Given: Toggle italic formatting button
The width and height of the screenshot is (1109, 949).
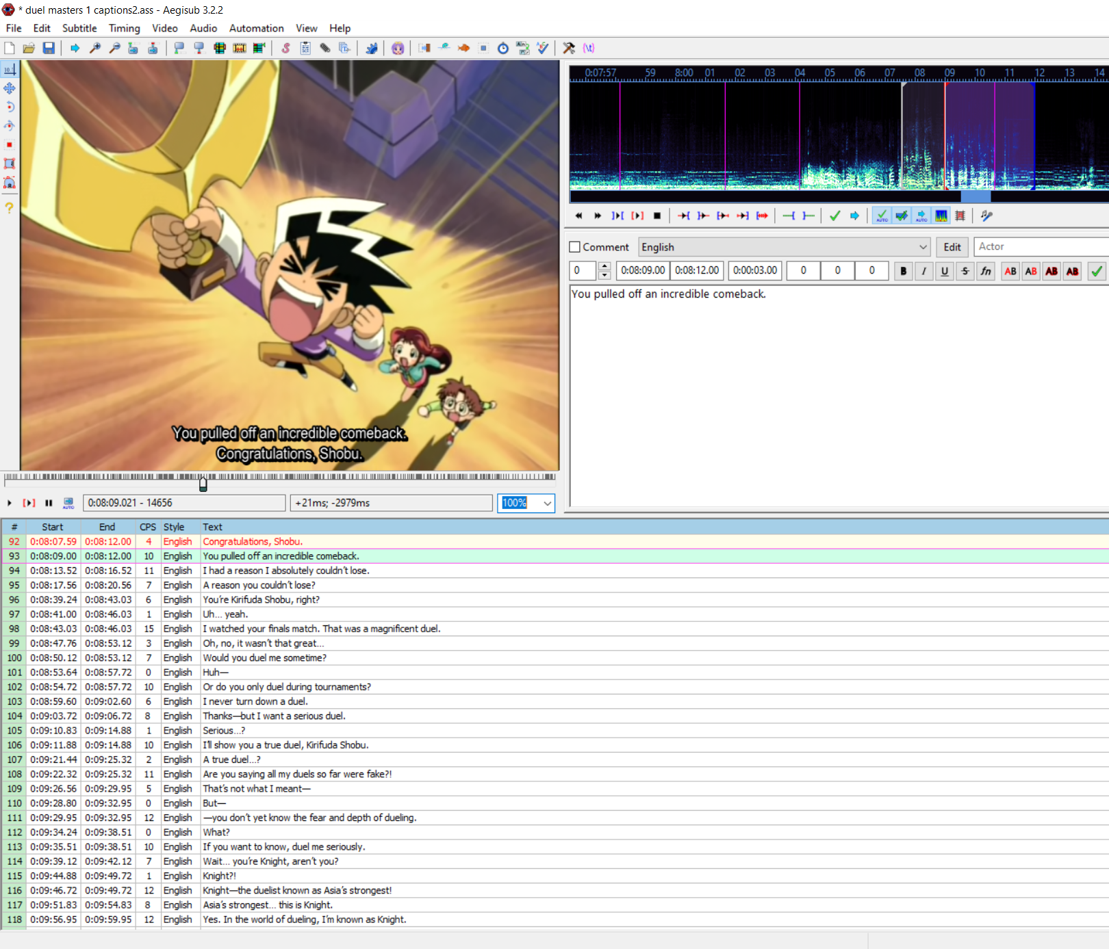Looking at the screenshot, I should pyautogui.click(x=923, y=271).
